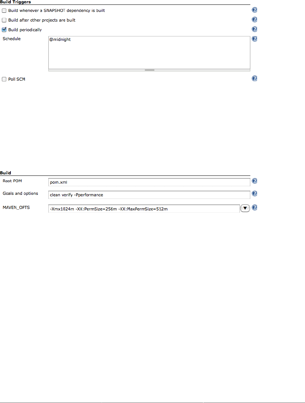This screenshot has height=403, width=305.
Task: Click the Goals and options field
Action: pos(149,195)
